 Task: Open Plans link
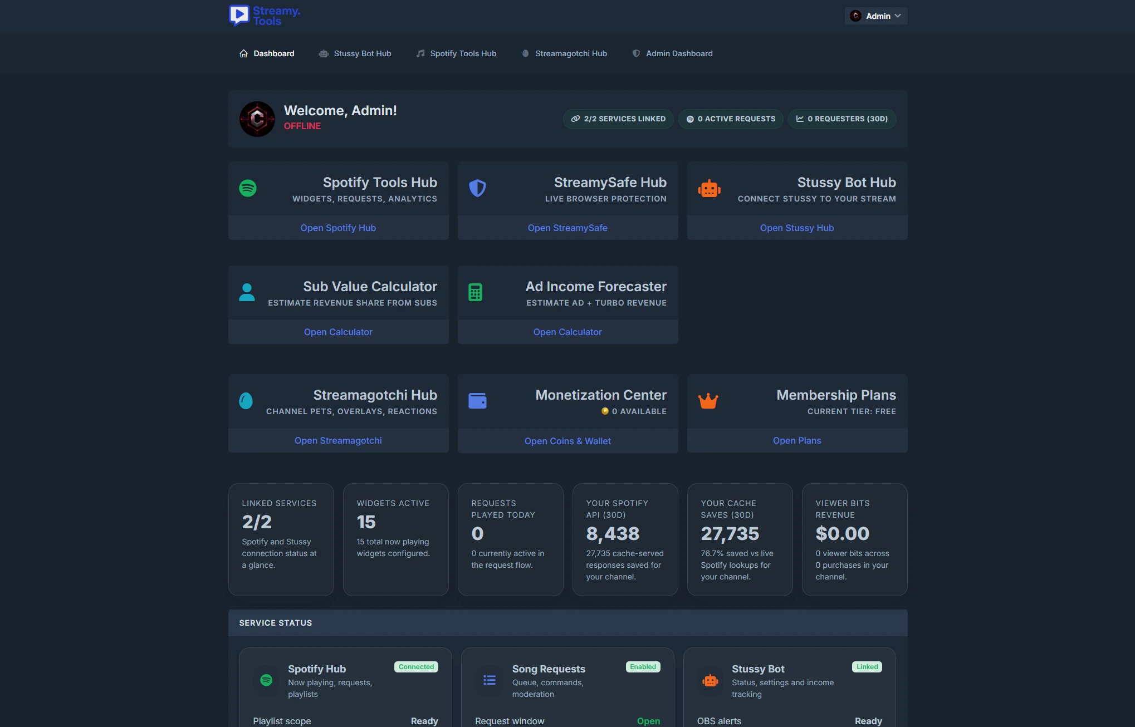point(797,441)
